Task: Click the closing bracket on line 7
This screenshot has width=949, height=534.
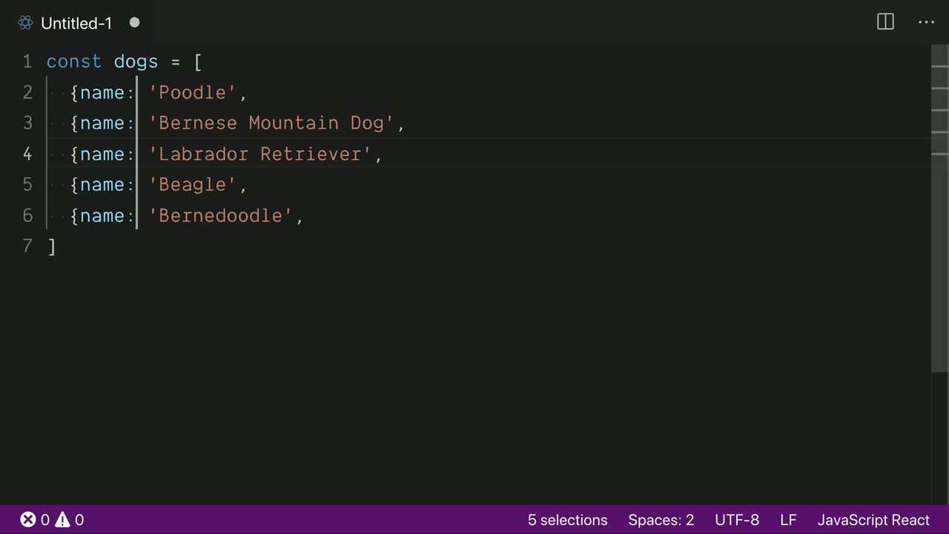Action: tap(51, 245)
